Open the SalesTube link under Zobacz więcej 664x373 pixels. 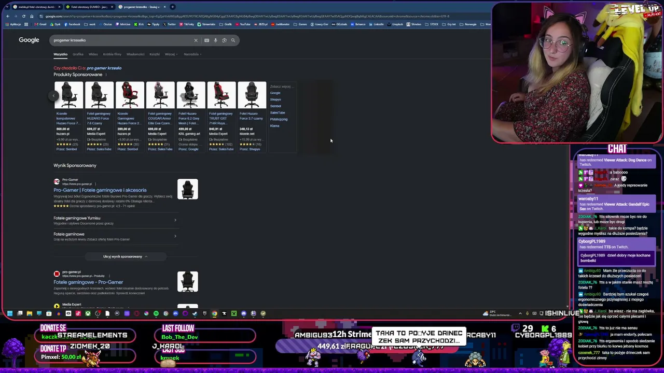tap(278, 112)
